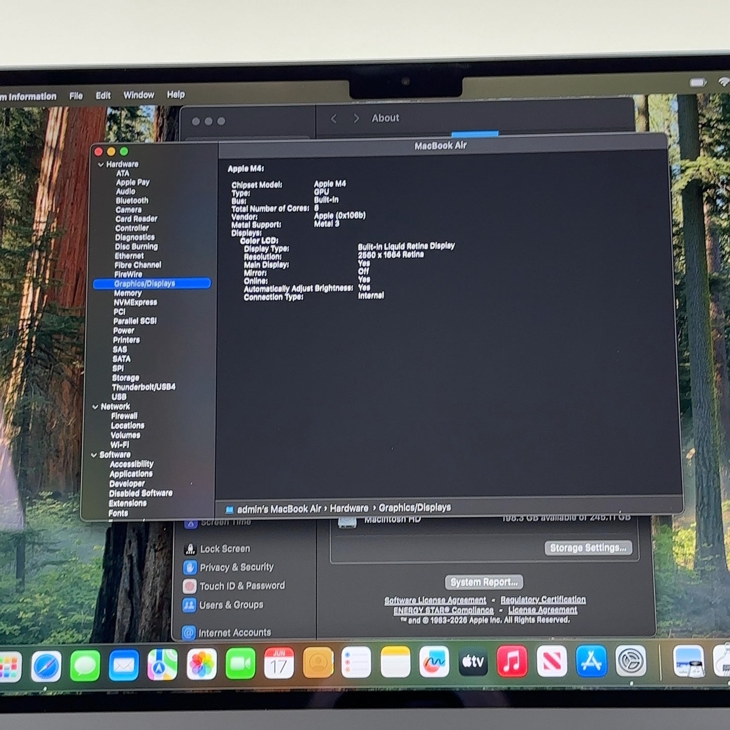Select Thunderbolt/USB4 in the Hardware list
This screenshot has height=730, width=730.
[x=144, y=387]
